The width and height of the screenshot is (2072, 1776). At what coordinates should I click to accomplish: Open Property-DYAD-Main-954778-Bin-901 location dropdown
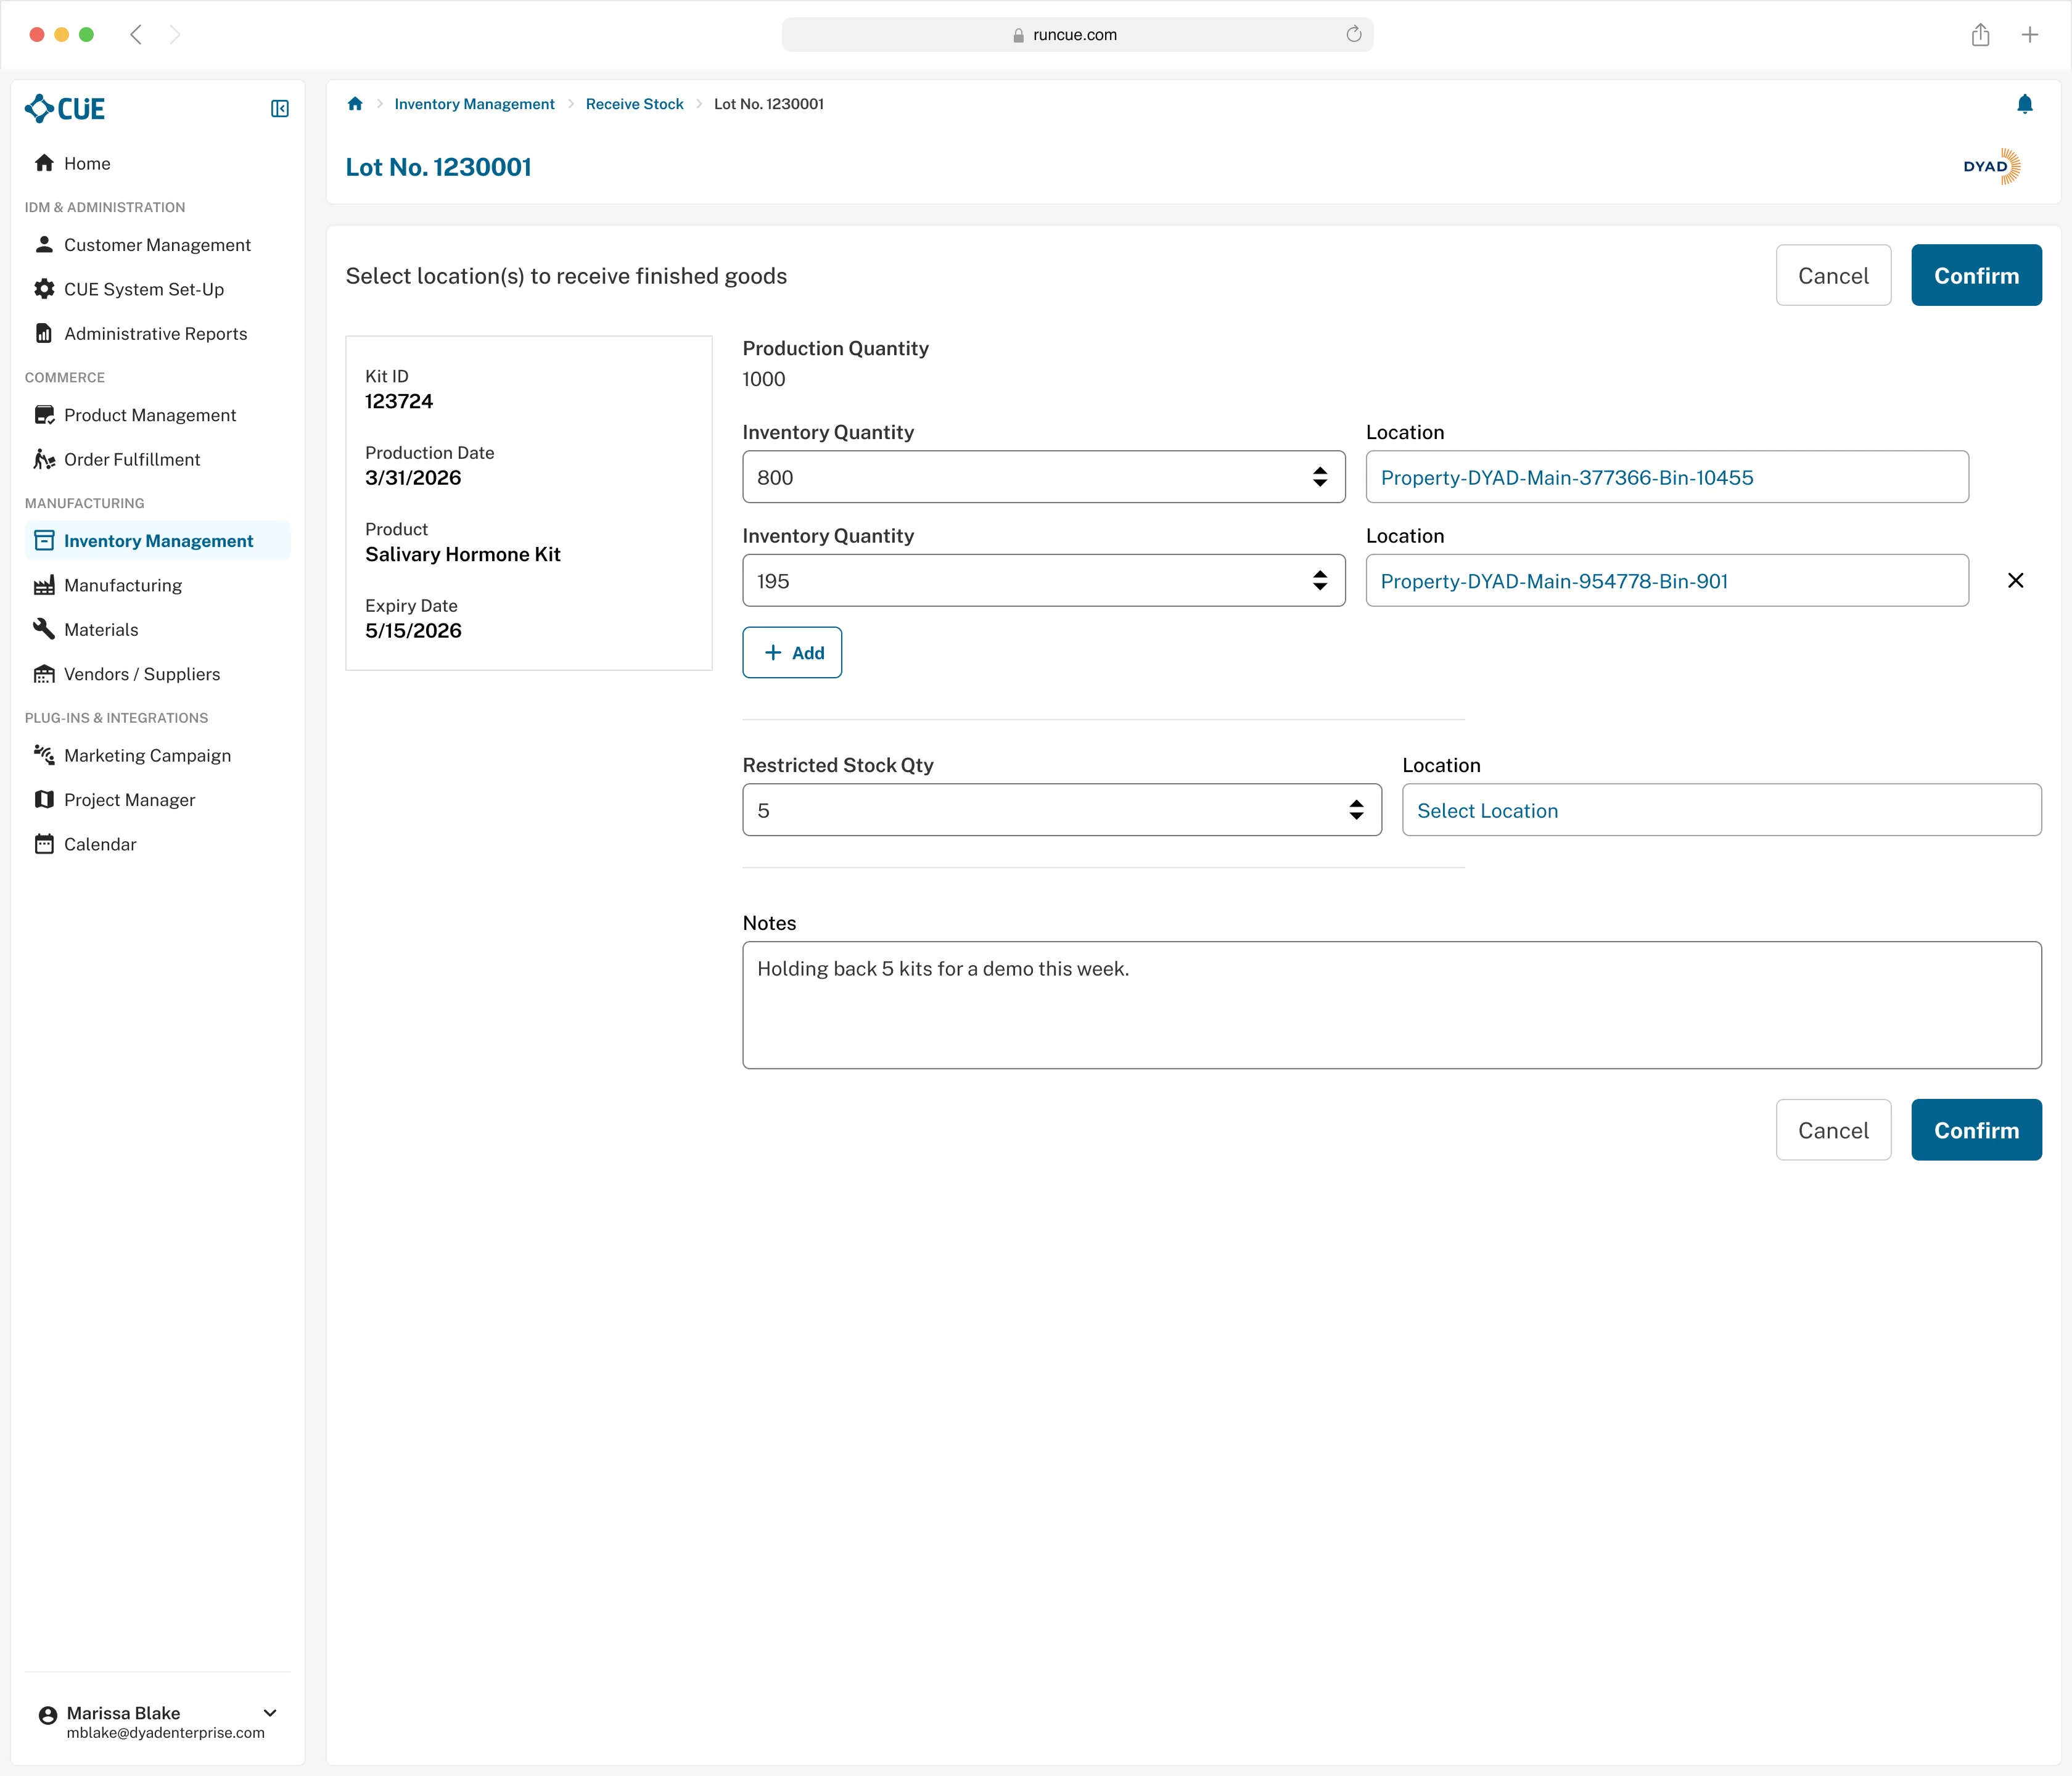click(1667, 581)
